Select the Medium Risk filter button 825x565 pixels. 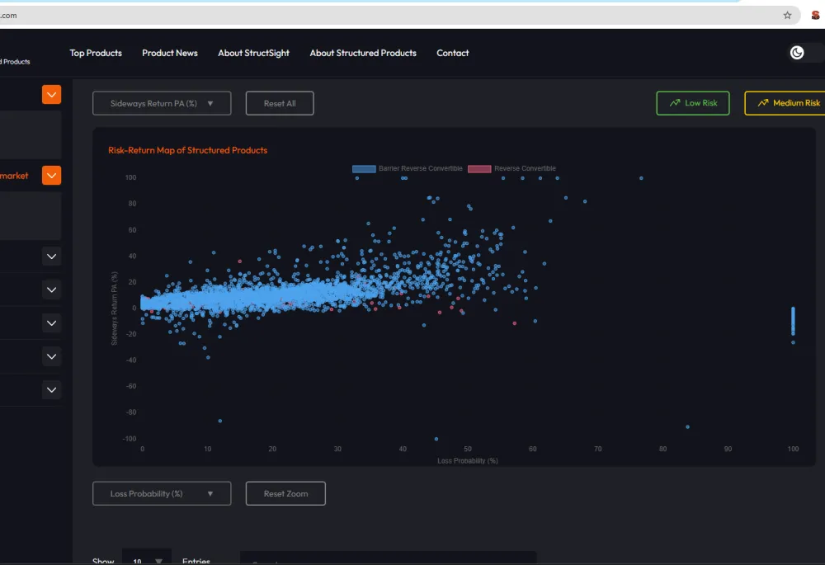[x=785, y=103]
